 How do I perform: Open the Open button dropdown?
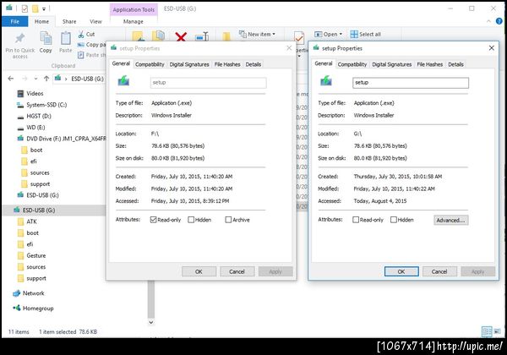328,35
